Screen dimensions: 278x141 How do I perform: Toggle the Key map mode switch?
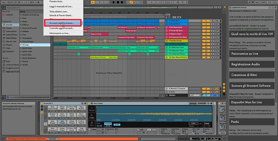tap(257, 2)
